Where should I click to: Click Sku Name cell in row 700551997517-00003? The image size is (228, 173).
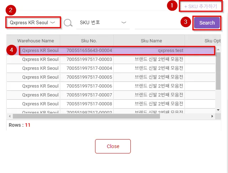tap(149, 59)
